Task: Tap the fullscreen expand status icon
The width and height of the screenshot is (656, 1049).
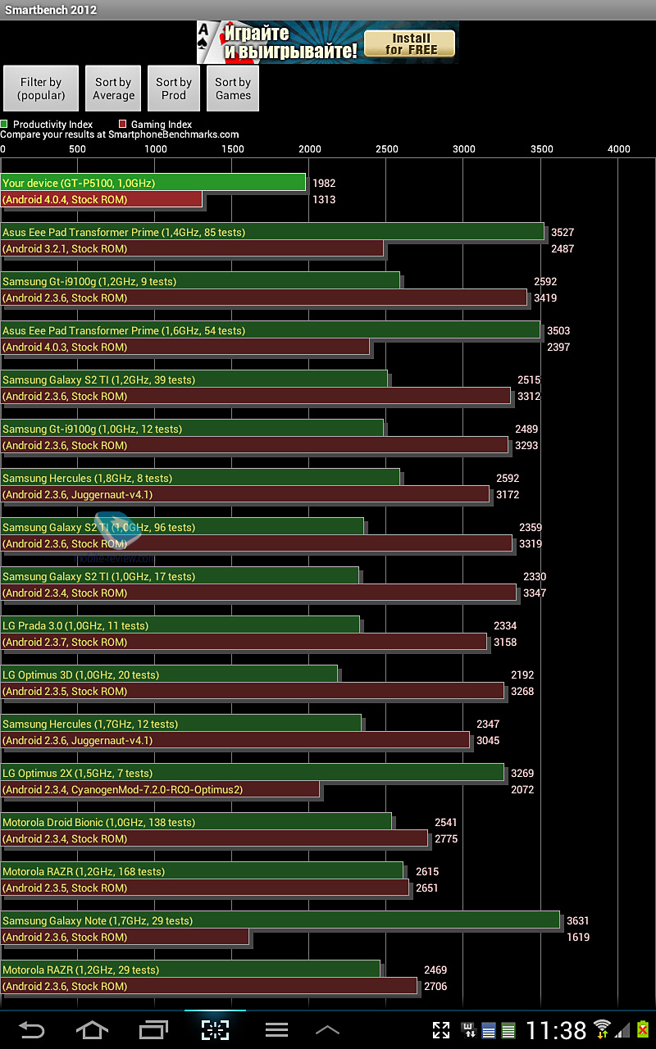Action: 441,1030
